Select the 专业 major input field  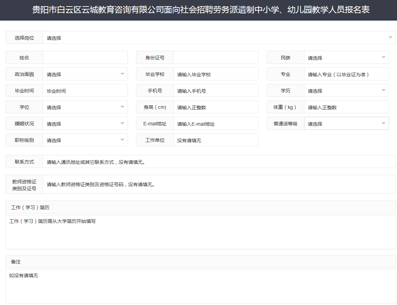346,74
